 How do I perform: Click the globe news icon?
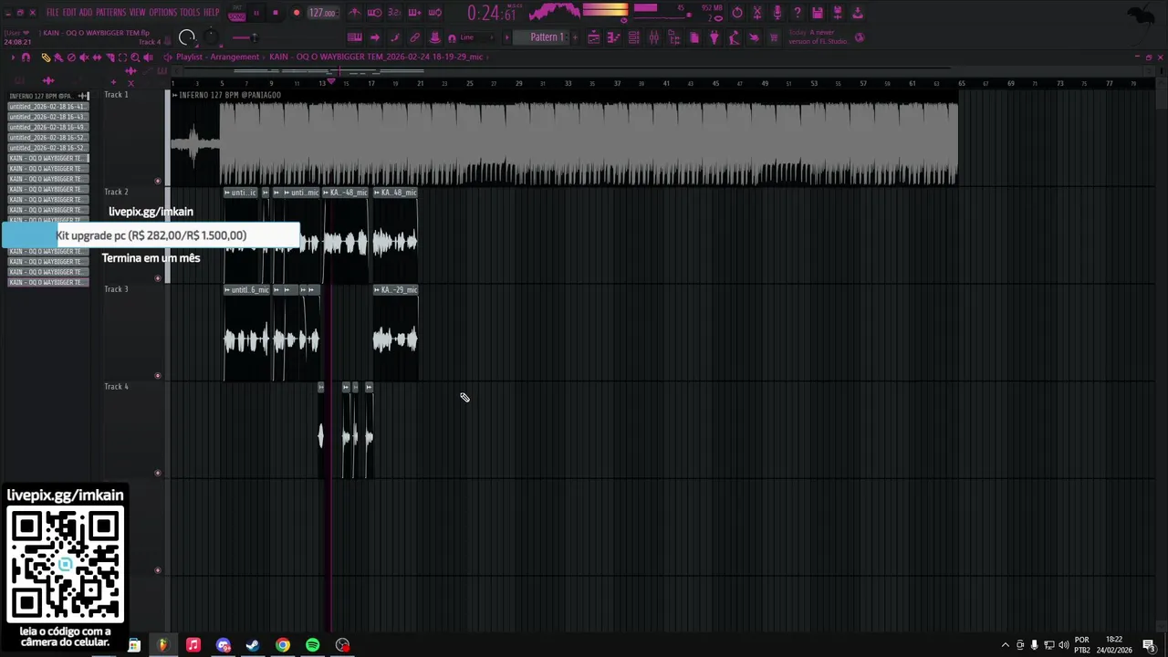pyautogui.click(x=860, y=37)
